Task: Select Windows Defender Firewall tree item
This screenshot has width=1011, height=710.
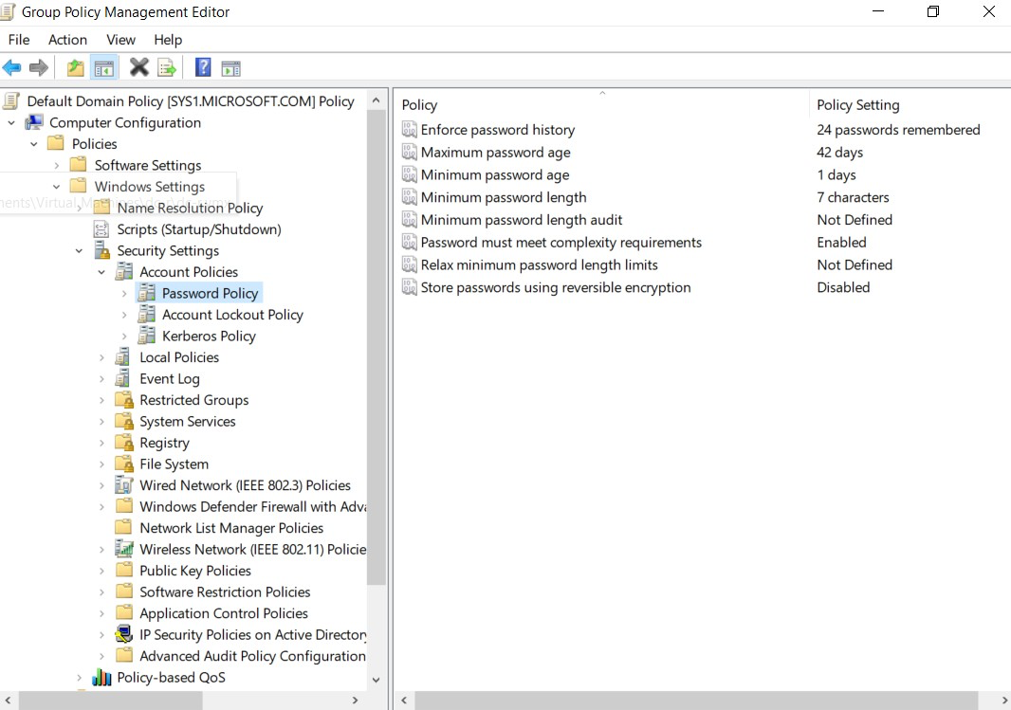Action: coord(252,506)
